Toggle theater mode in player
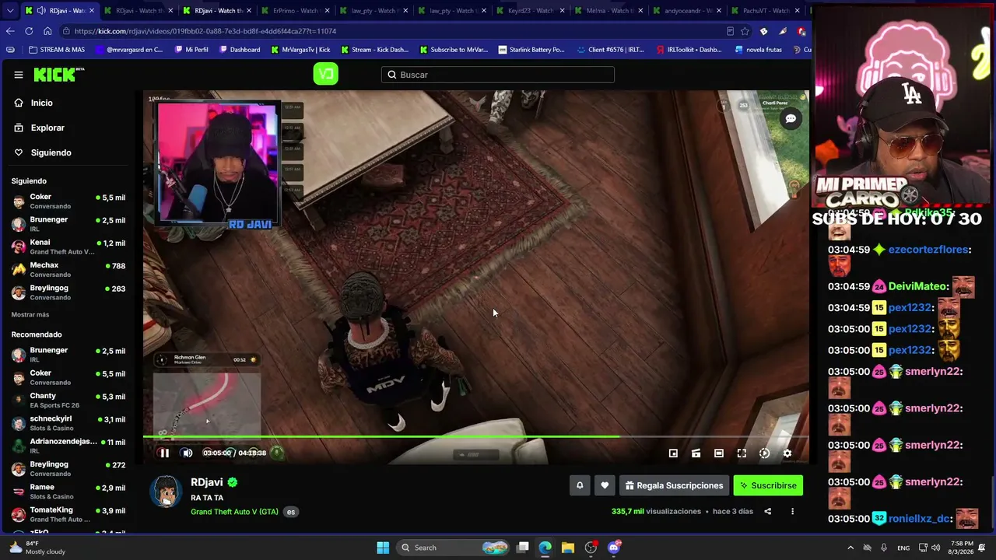Screen dimensions: 996x560 719,453
